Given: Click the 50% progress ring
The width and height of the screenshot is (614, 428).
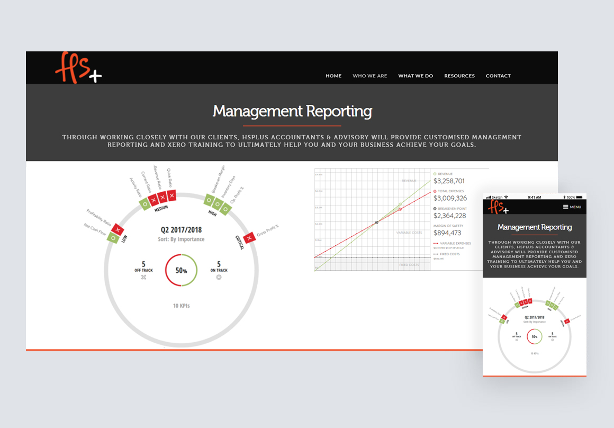Looking at the screenshot, I should 182,270.
